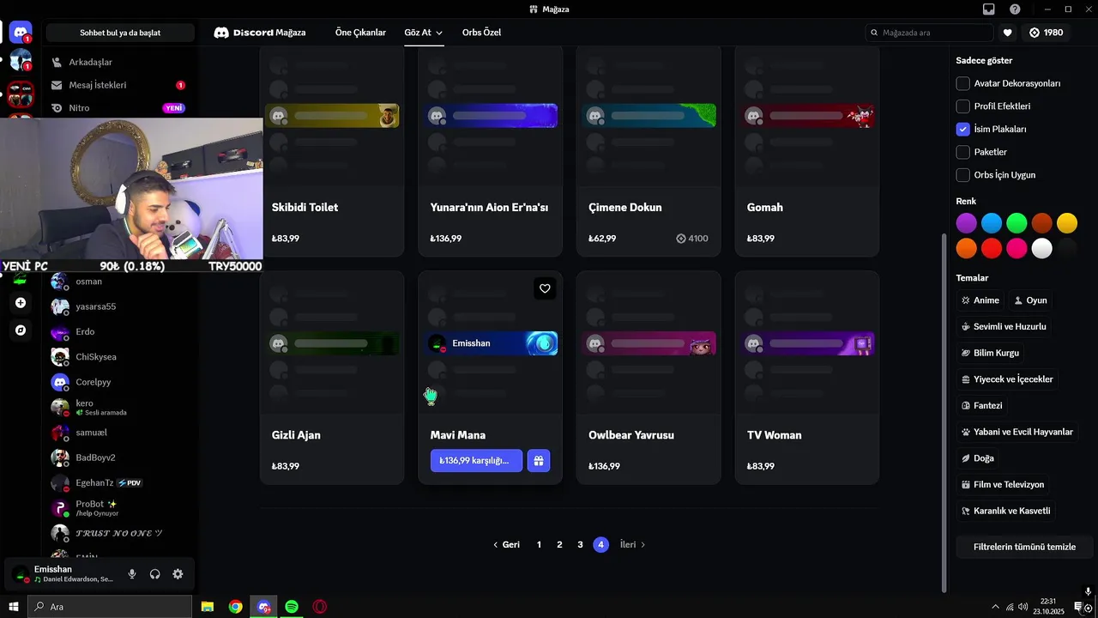1098x618 pixels.
Task: Toggle Orbs İçin Uygun checkbox
Action: 963,175
